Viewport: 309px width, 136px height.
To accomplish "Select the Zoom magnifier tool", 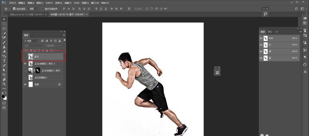I will [x=4, y=84].
